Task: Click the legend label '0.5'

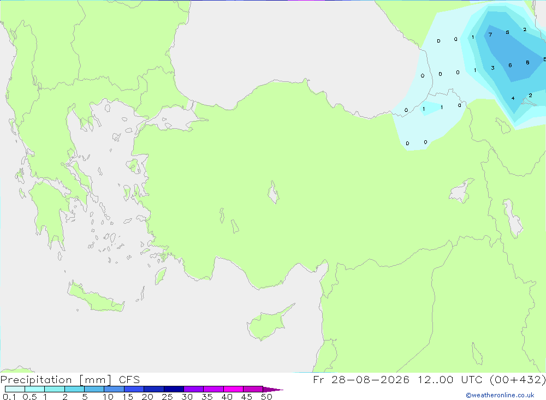Action: [29, 397]
